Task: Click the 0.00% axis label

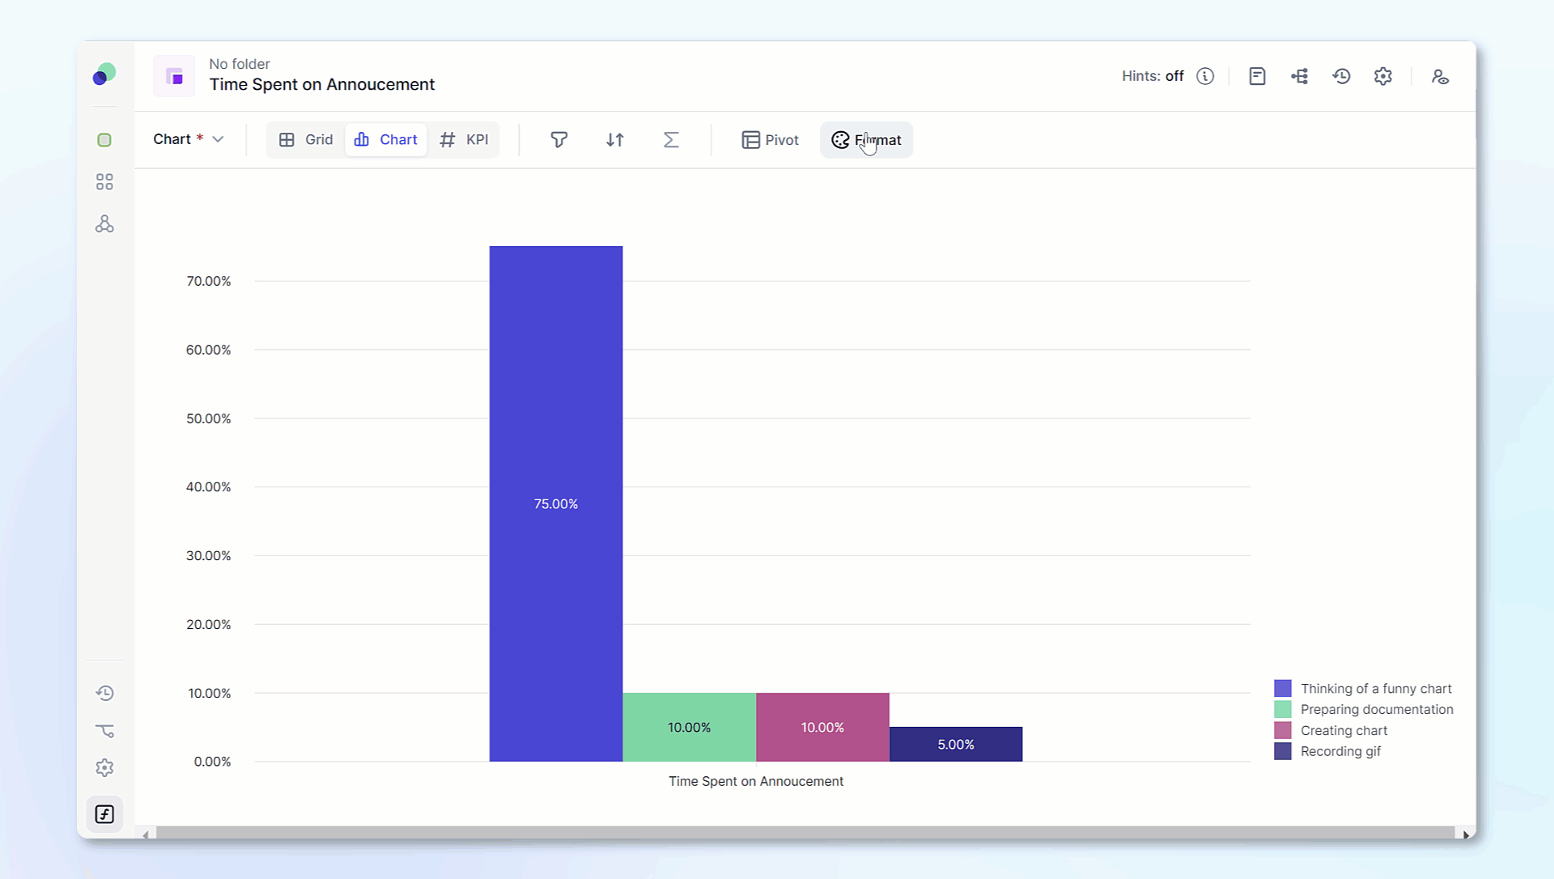Action: coord(212,762)
